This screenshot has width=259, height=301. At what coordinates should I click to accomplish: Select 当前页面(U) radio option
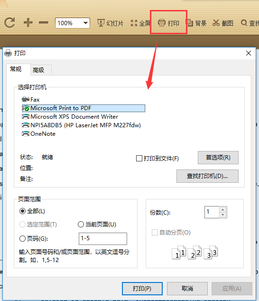click(81, 224)
